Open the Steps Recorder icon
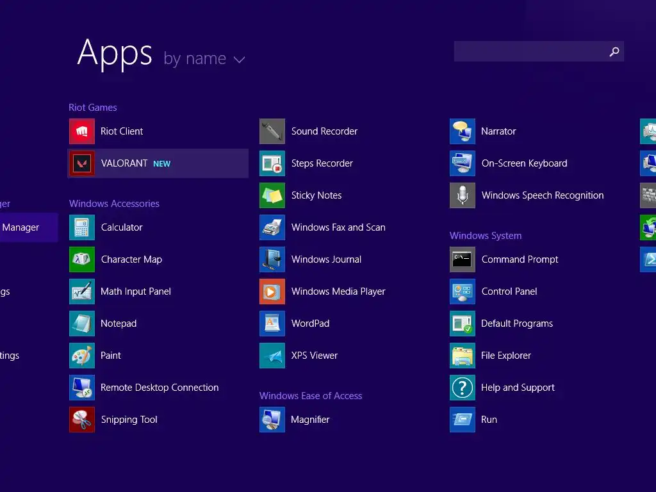The width and height of the screenshot is (656, 492). coord(272,163)
